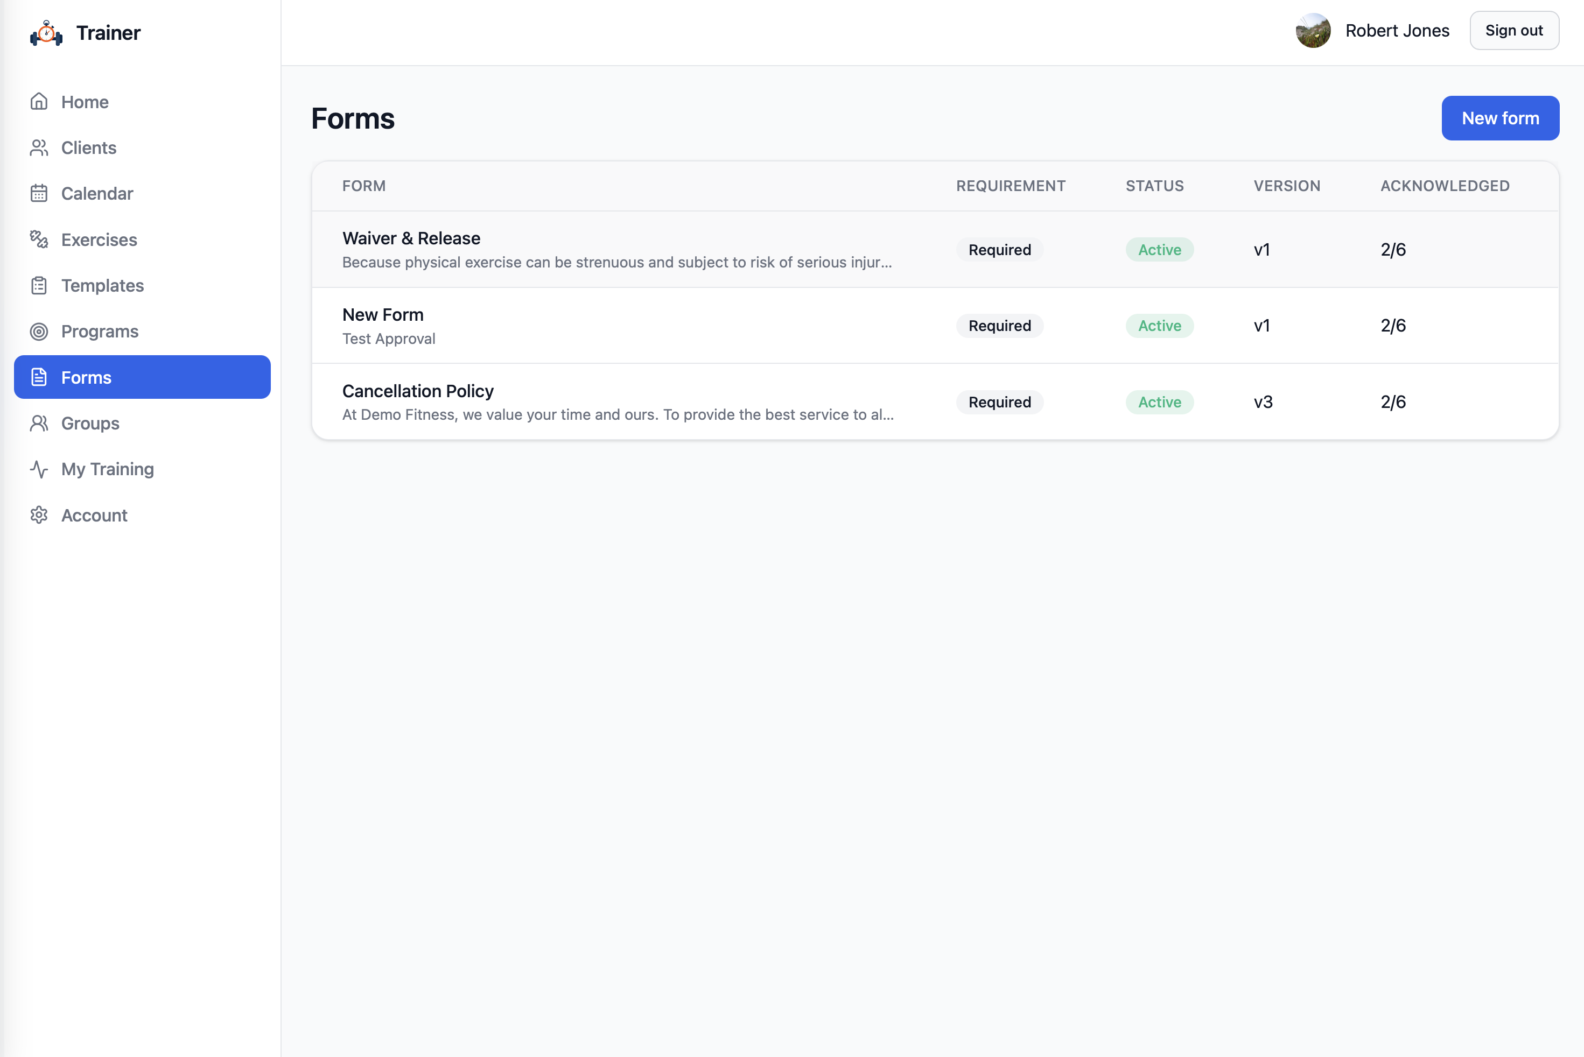Click the Exercises dumbbell icon
Image resolution: width=1584 pixels, height=1057 pixels.
tap(39, 239)
